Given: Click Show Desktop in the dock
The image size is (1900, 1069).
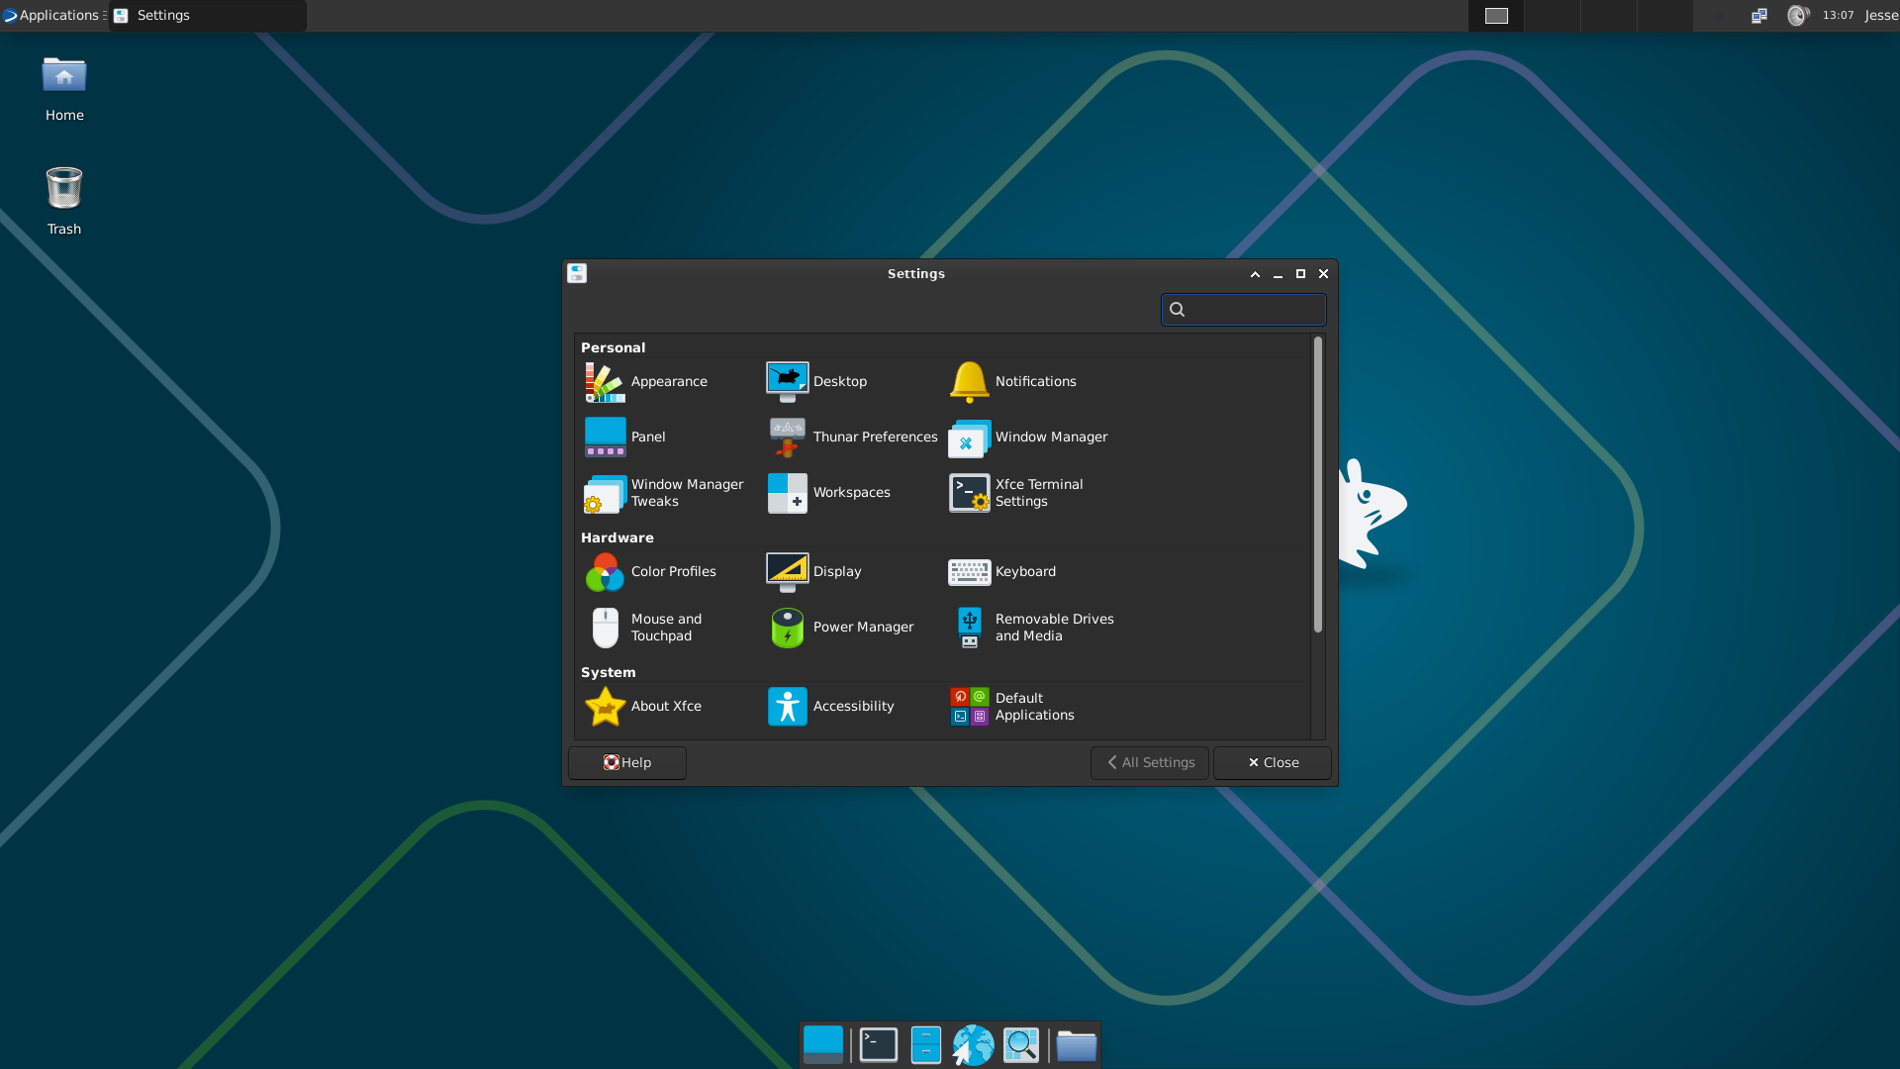Looking at the screenshot, I should [823, 1045].
